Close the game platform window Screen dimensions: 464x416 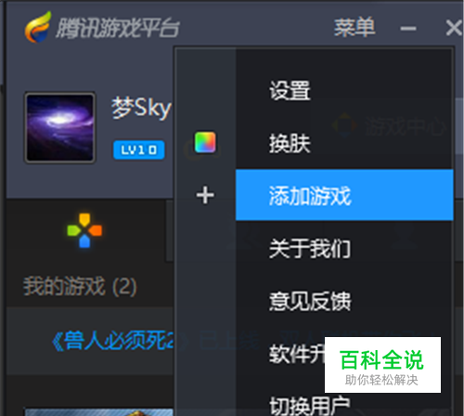click(454, 28)
